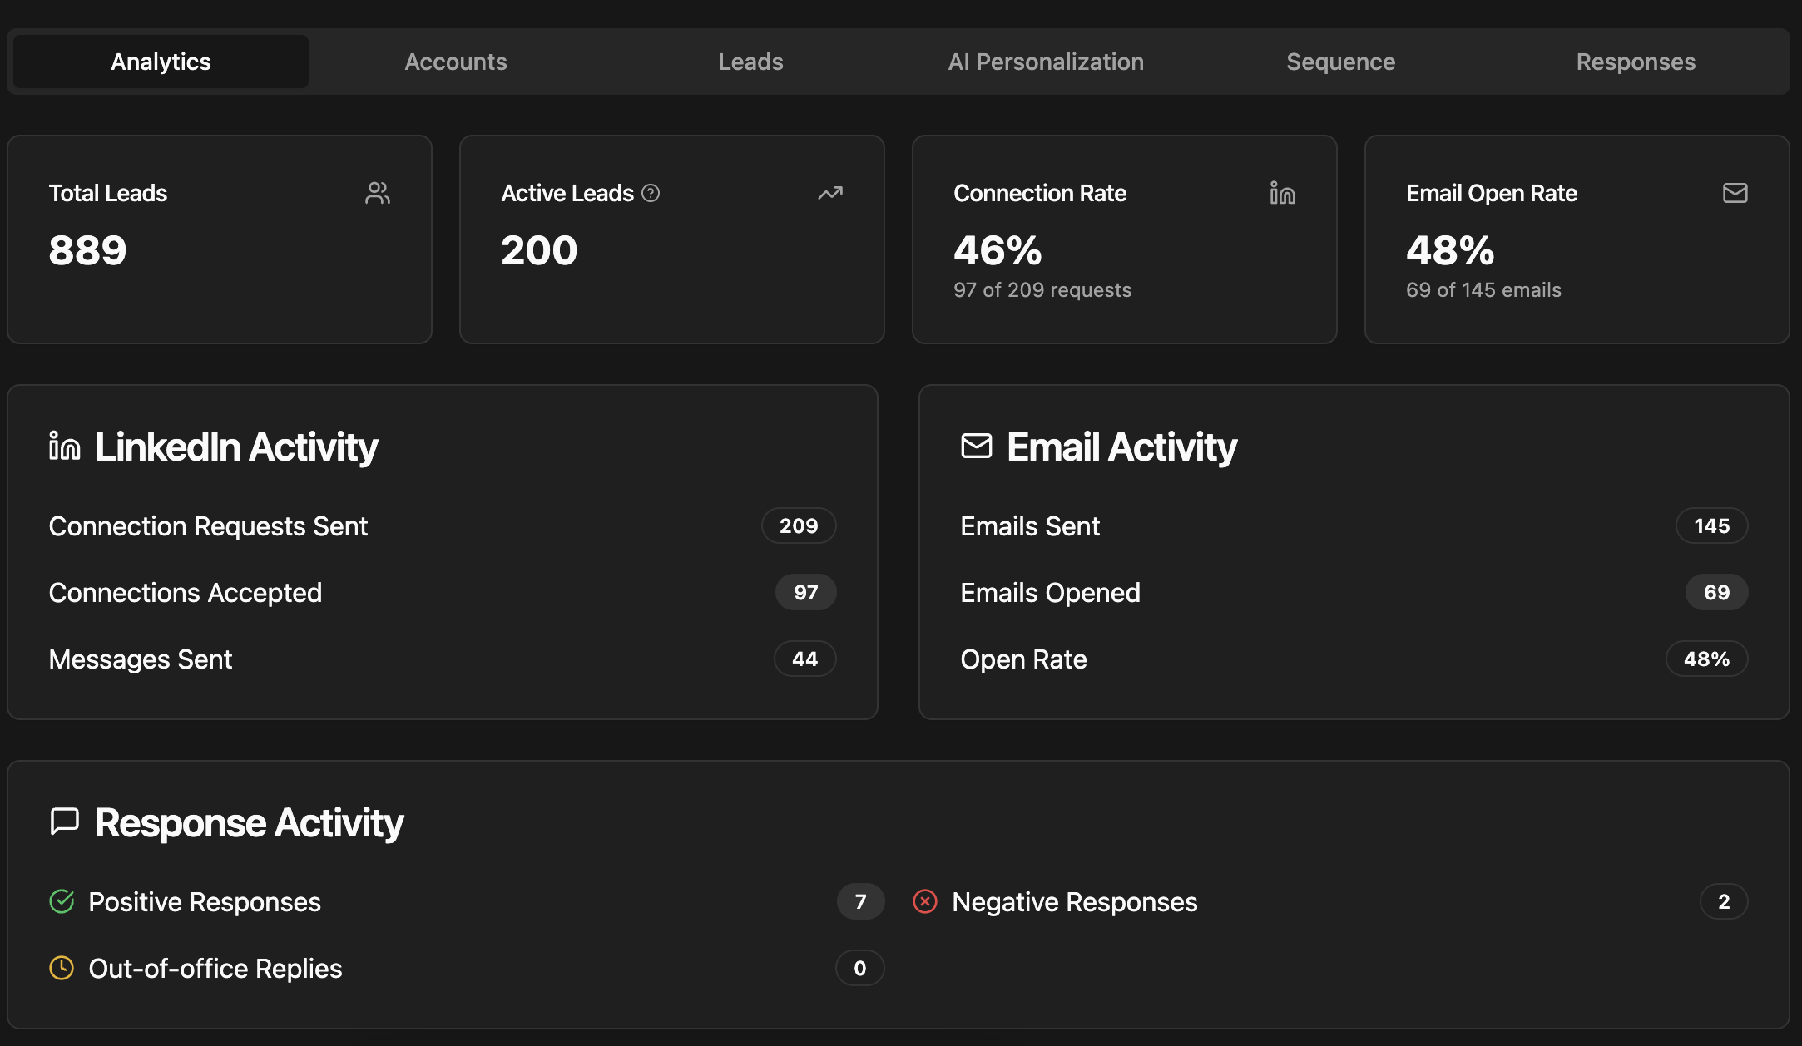Click LinkedIn icon next to LinkedIn Activity heading
This screenshot has height=1046, width=1802.
[x=64, y=447]
